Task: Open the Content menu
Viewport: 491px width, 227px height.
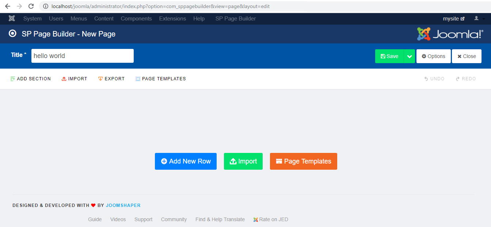Action: tap(104, 19)
